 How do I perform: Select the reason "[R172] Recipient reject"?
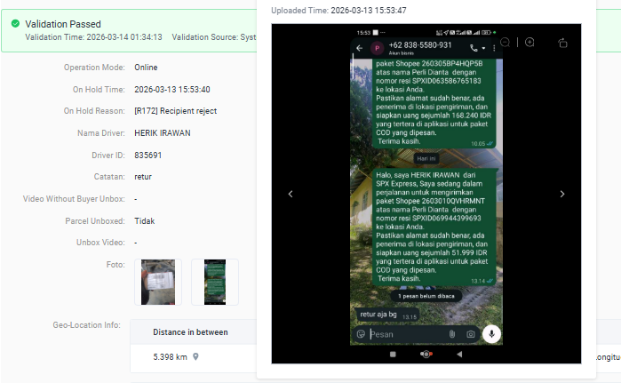(175, 111)
